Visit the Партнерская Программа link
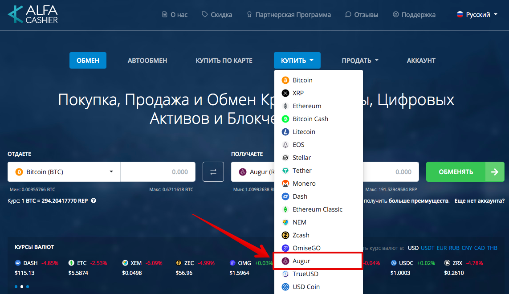This screenshot has height=294, width=509. click(289, 15)
